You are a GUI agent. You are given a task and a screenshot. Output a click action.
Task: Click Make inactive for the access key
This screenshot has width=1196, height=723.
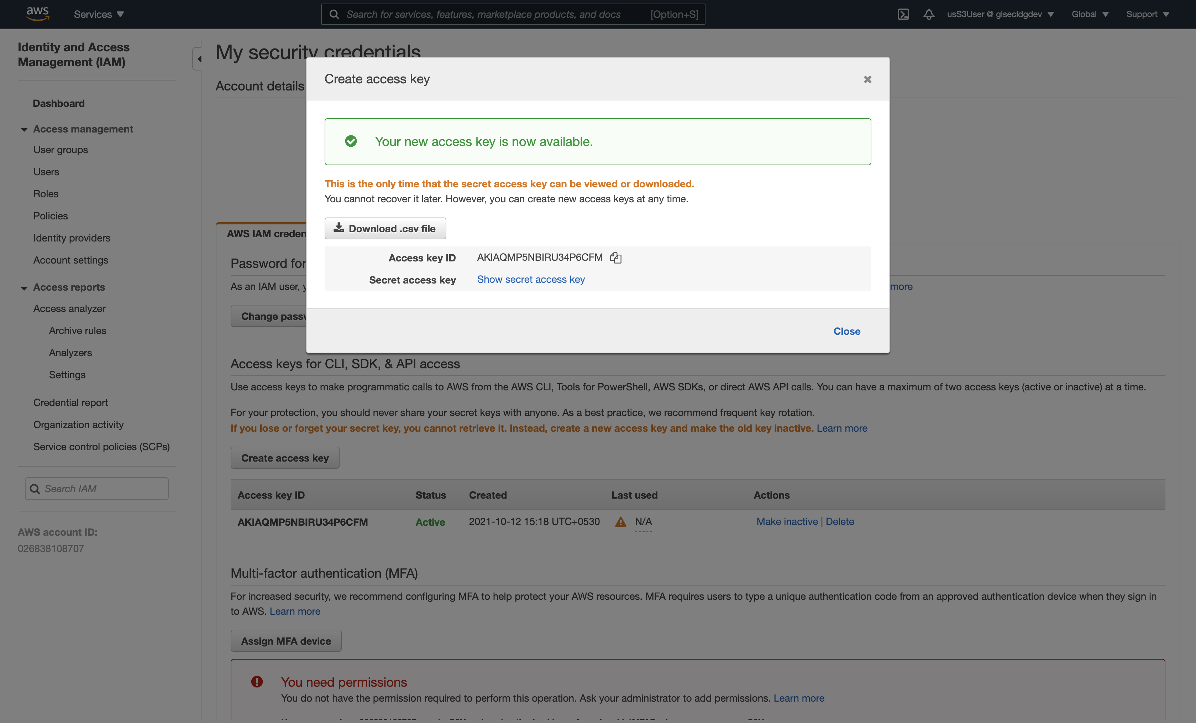click(x=787, y=521)
